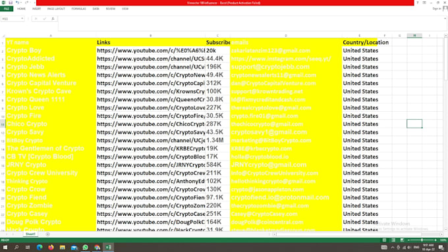Click the Cancel X icon in the formula bar

[x=36, y=18]
